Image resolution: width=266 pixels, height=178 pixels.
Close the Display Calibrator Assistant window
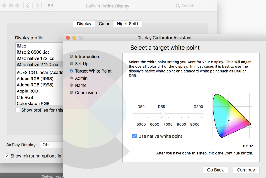68,38
